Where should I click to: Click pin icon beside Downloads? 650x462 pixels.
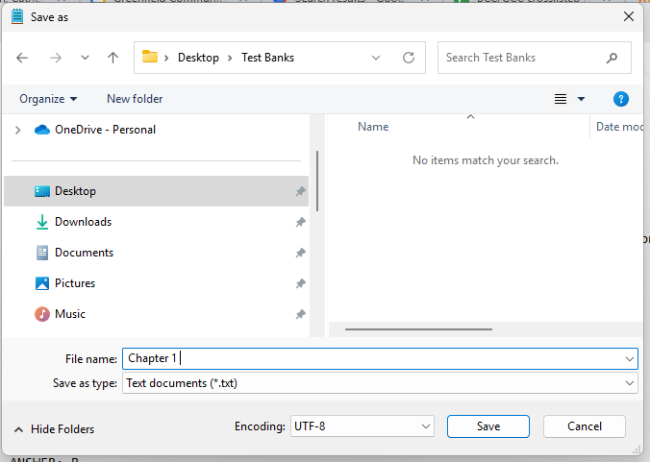click(x=301, y=222)
